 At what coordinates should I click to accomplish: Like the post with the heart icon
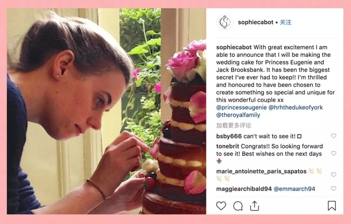(221, 206)
